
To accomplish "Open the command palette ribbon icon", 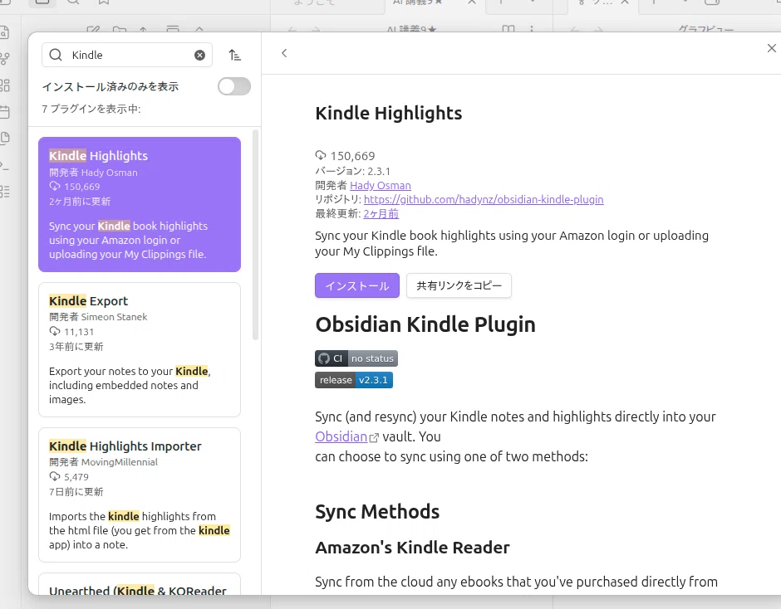I will pos(4,164).
